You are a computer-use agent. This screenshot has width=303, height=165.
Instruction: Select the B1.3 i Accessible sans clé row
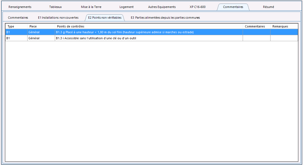tap(96, 38)
